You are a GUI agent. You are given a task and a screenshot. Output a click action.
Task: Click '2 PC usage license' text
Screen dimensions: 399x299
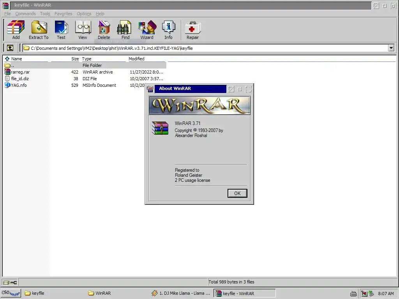pos(192,180)
